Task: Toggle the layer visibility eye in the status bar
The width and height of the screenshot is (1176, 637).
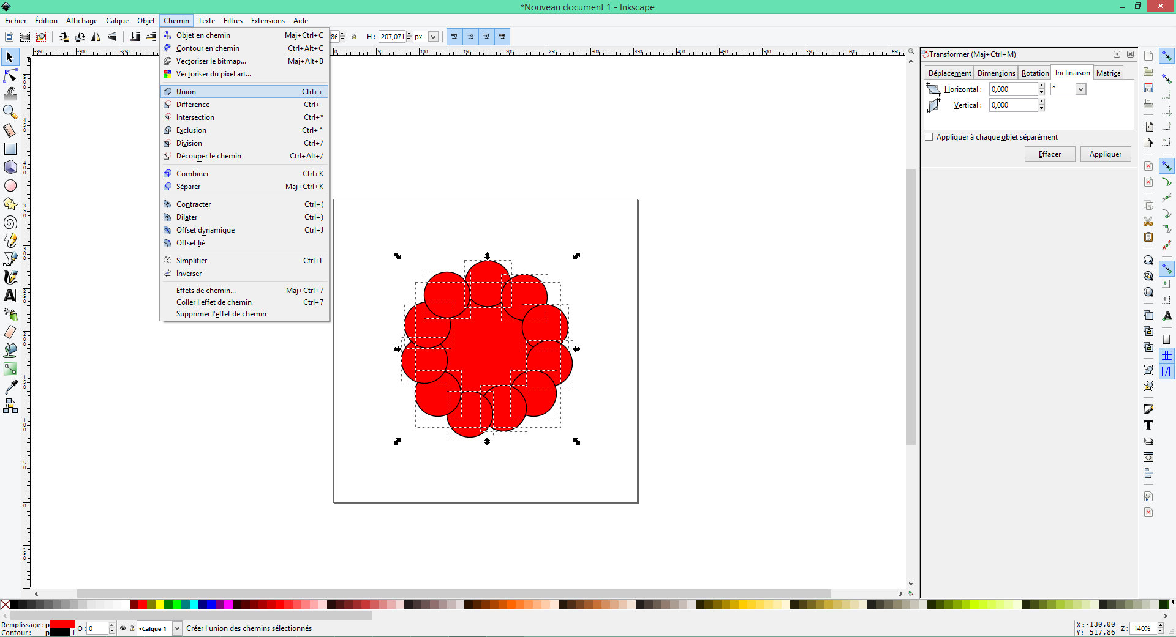Action: pos(123,628)
